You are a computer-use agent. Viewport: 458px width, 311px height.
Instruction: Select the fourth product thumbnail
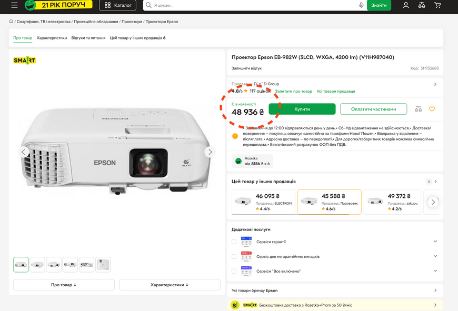tap(70, 265)
